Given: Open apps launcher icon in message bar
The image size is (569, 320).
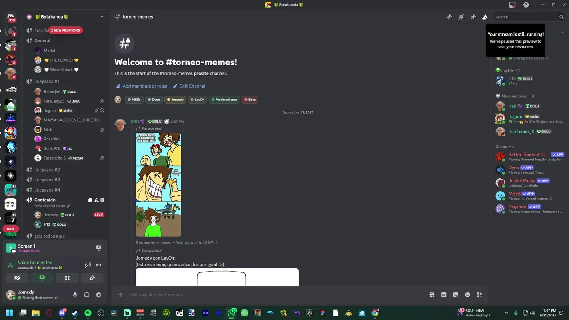Looking at the screenshot, I should (479, 295).
